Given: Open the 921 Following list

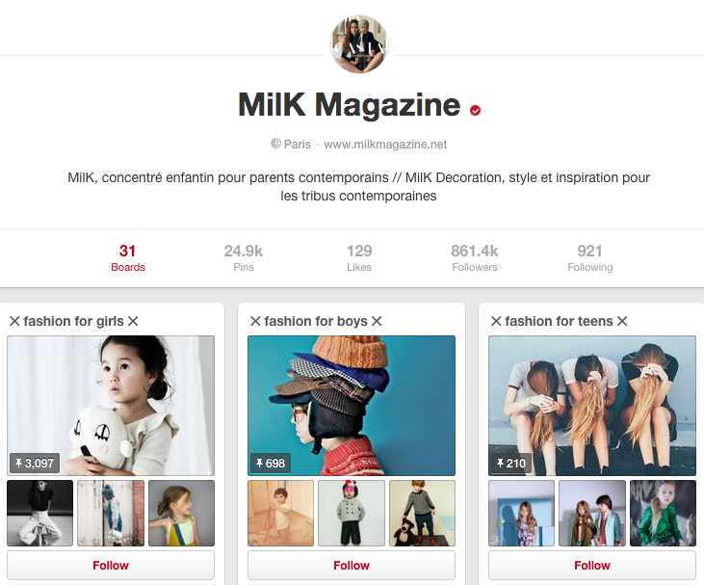Looking at the screenshot, I should (x=590, y=258).
